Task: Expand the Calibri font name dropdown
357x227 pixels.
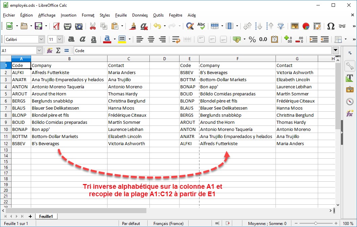Action: point(41,39)
